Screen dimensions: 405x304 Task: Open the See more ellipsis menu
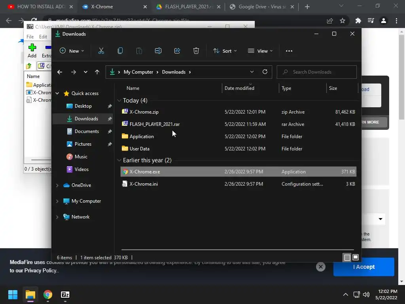(x=289, y=51)
